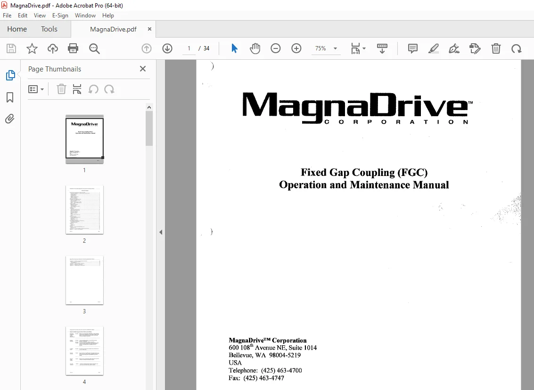This screenshot has height=390, width=534.
Task: Open the Window menu
Action: 85,16
